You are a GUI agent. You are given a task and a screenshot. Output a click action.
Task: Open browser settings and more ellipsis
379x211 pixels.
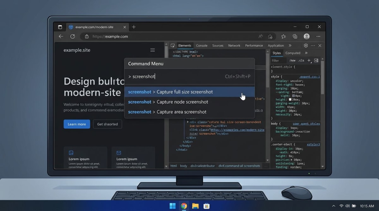318,37
